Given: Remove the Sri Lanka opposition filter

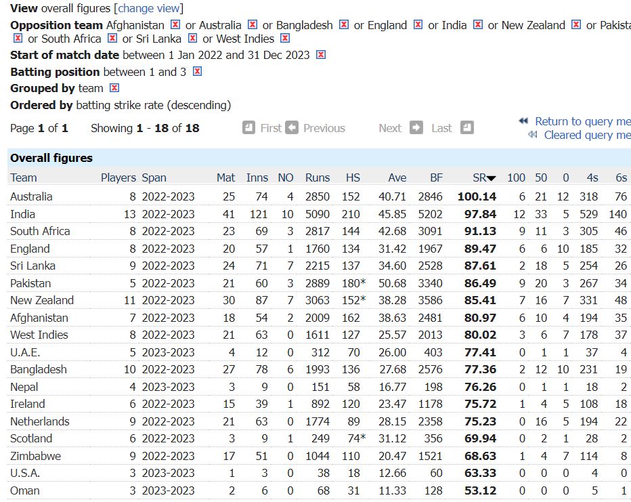Looking at the screenshot, I should (x=193, y=39).
